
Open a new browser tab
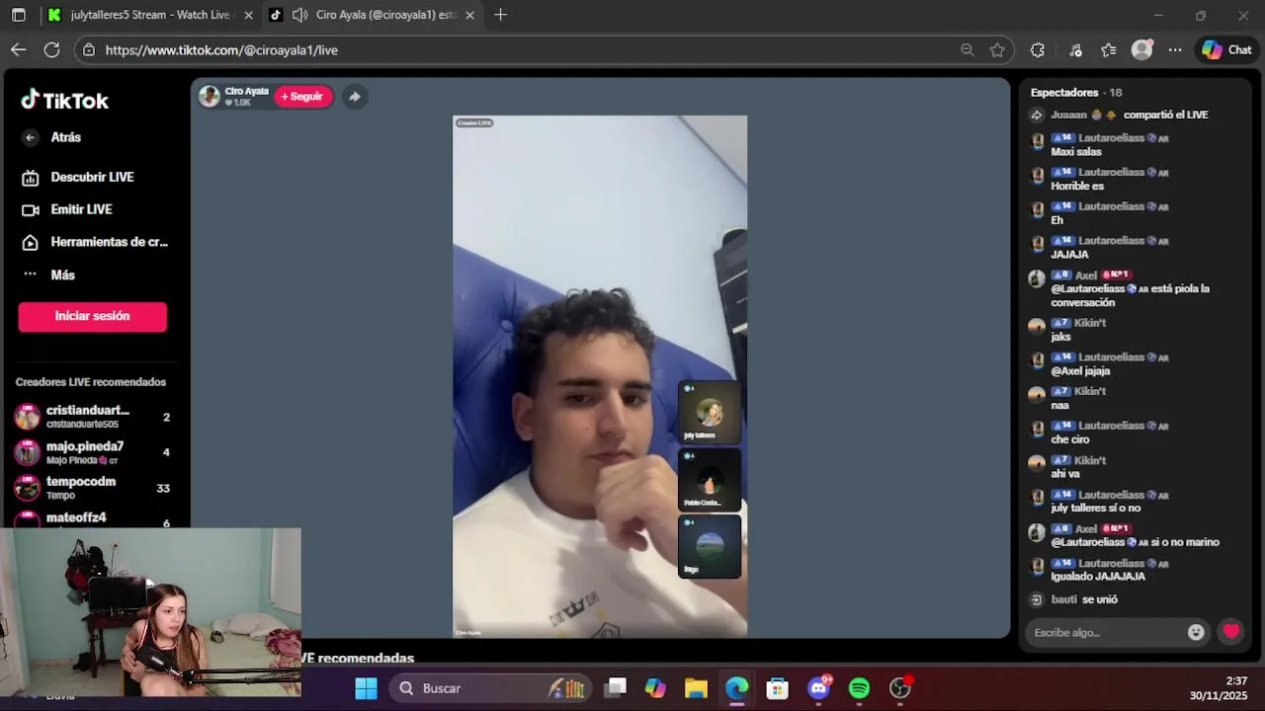point(500,15)
